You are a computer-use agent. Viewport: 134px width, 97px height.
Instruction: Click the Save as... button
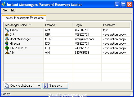pyautogui.click(x=55, y=86)
